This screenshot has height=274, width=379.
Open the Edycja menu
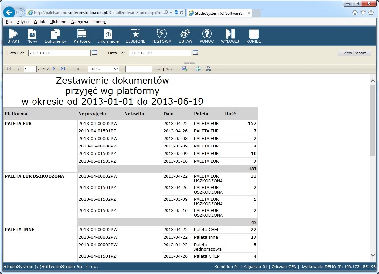point(23,21)
